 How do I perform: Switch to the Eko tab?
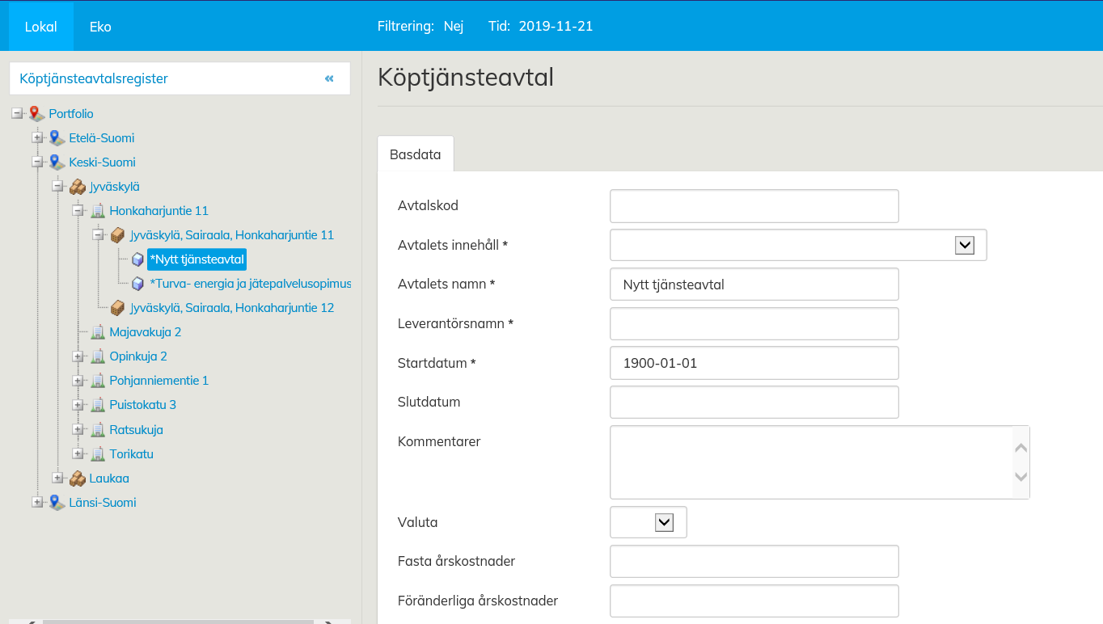tap(100, 27)
